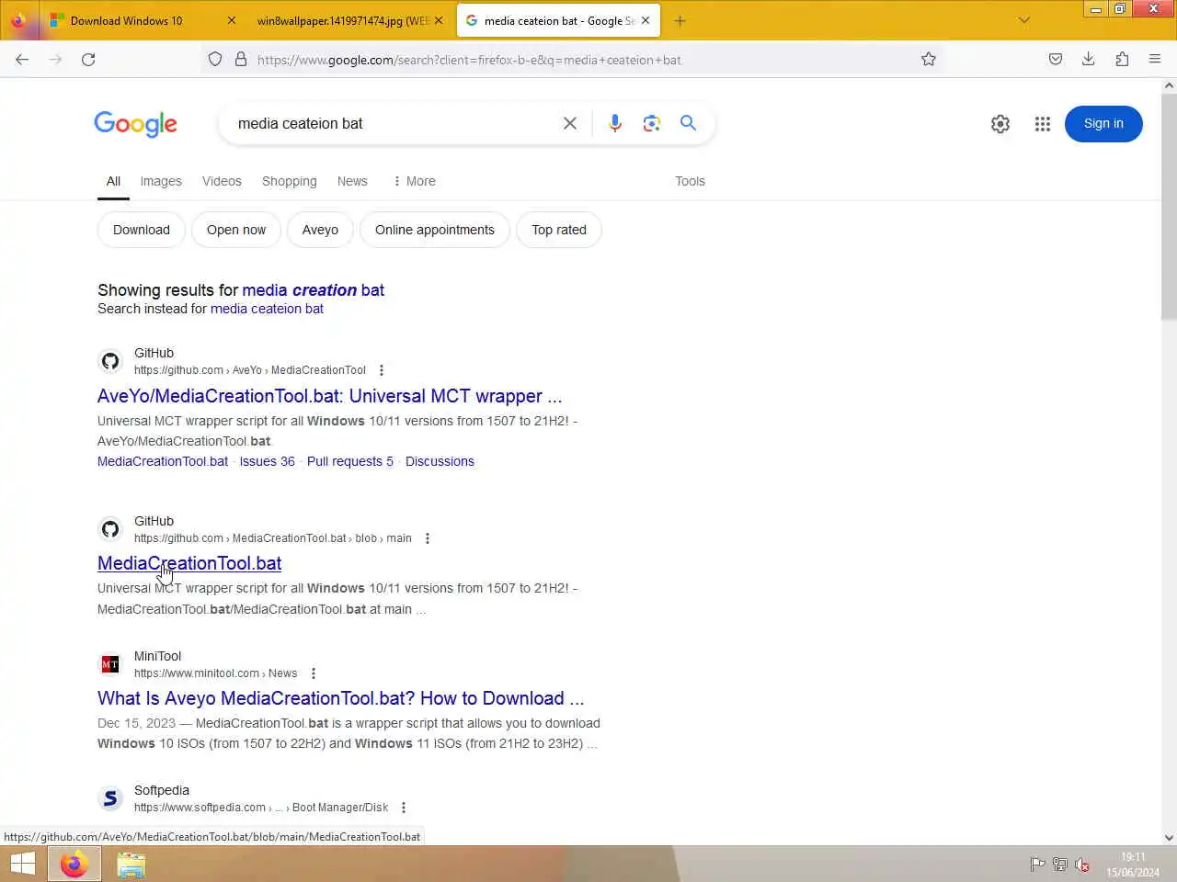
Task: Open options for AveYo GitHub result
Action: (382, 370)
